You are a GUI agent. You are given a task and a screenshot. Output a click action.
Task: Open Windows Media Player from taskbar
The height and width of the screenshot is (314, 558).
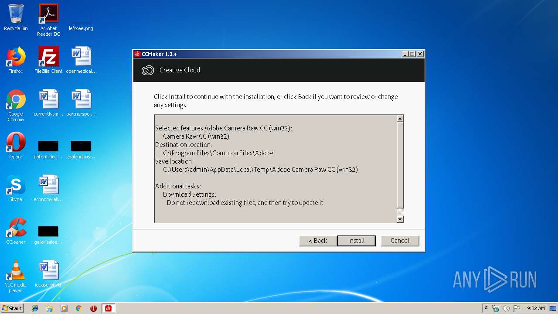tap(64, 308)
